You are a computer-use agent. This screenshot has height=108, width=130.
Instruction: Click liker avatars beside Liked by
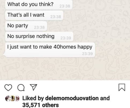(x=12, y=98)
